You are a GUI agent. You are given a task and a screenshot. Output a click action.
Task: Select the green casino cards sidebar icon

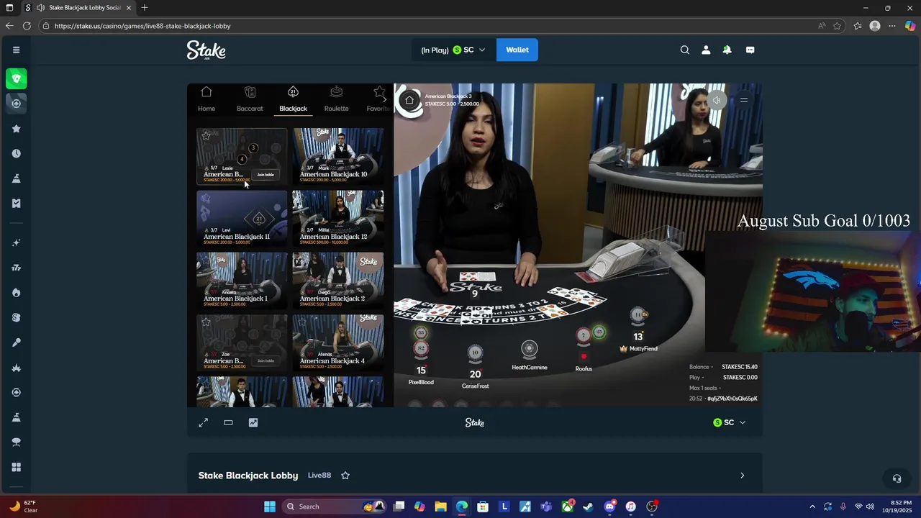point(16,78)
